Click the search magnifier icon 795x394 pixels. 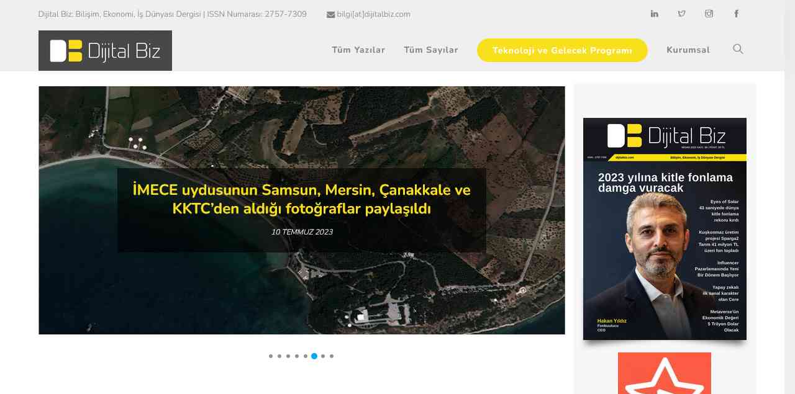738,49
